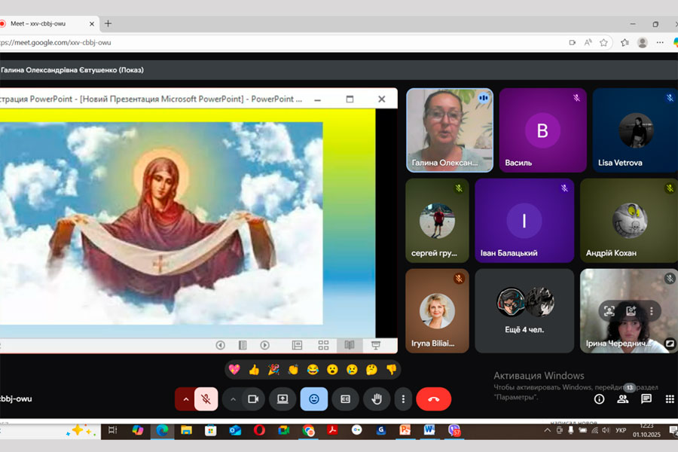The width and height of the screenshot is (678, 452).
Task: Open the chat panel icon
Action: click(x=646, y=399)
